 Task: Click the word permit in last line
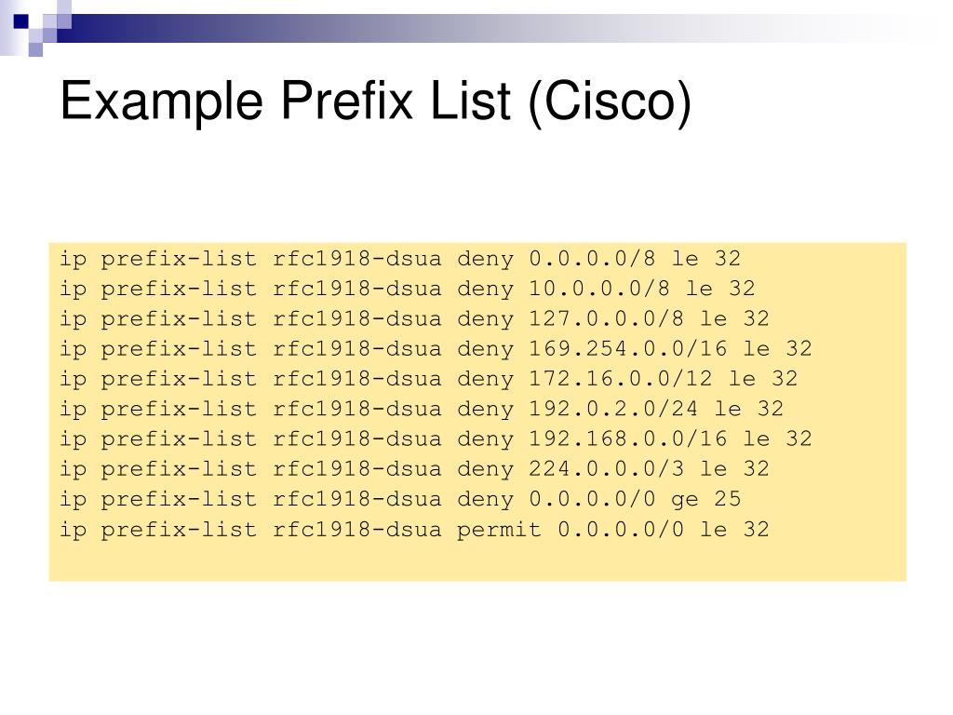click(x=499, y=530)
